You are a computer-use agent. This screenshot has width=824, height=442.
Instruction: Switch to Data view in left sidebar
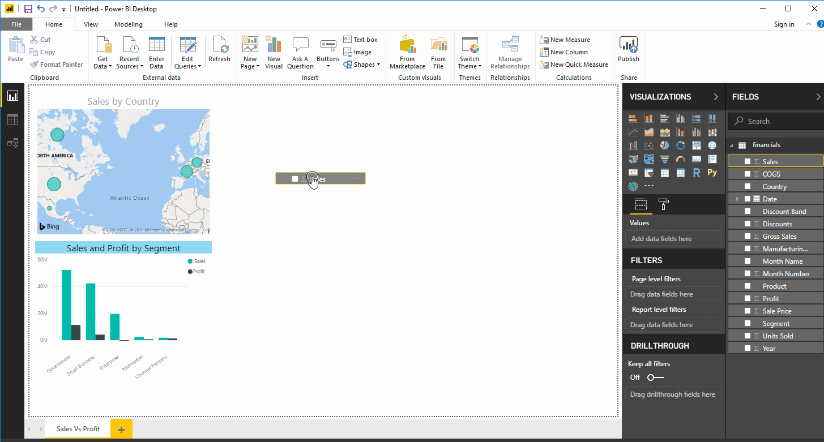pos(12,119)
